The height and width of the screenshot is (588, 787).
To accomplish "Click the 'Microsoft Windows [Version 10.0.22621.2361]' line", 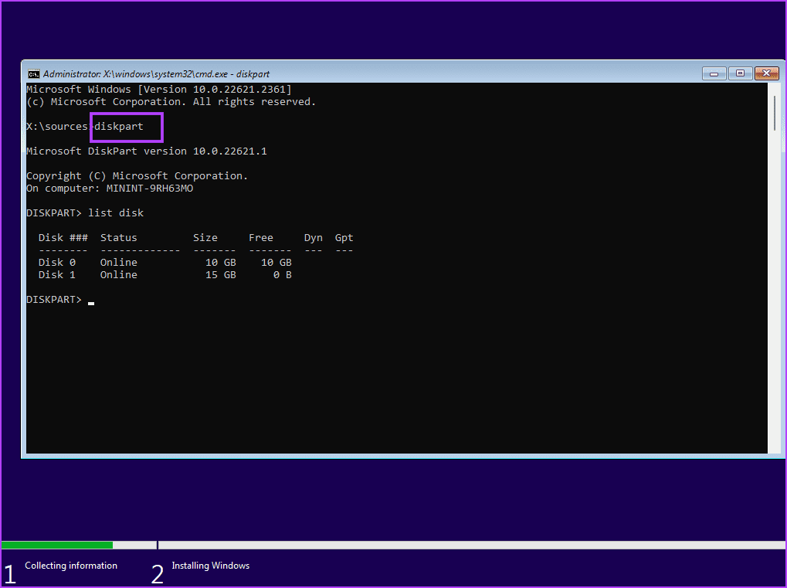I will coord(158,90).
